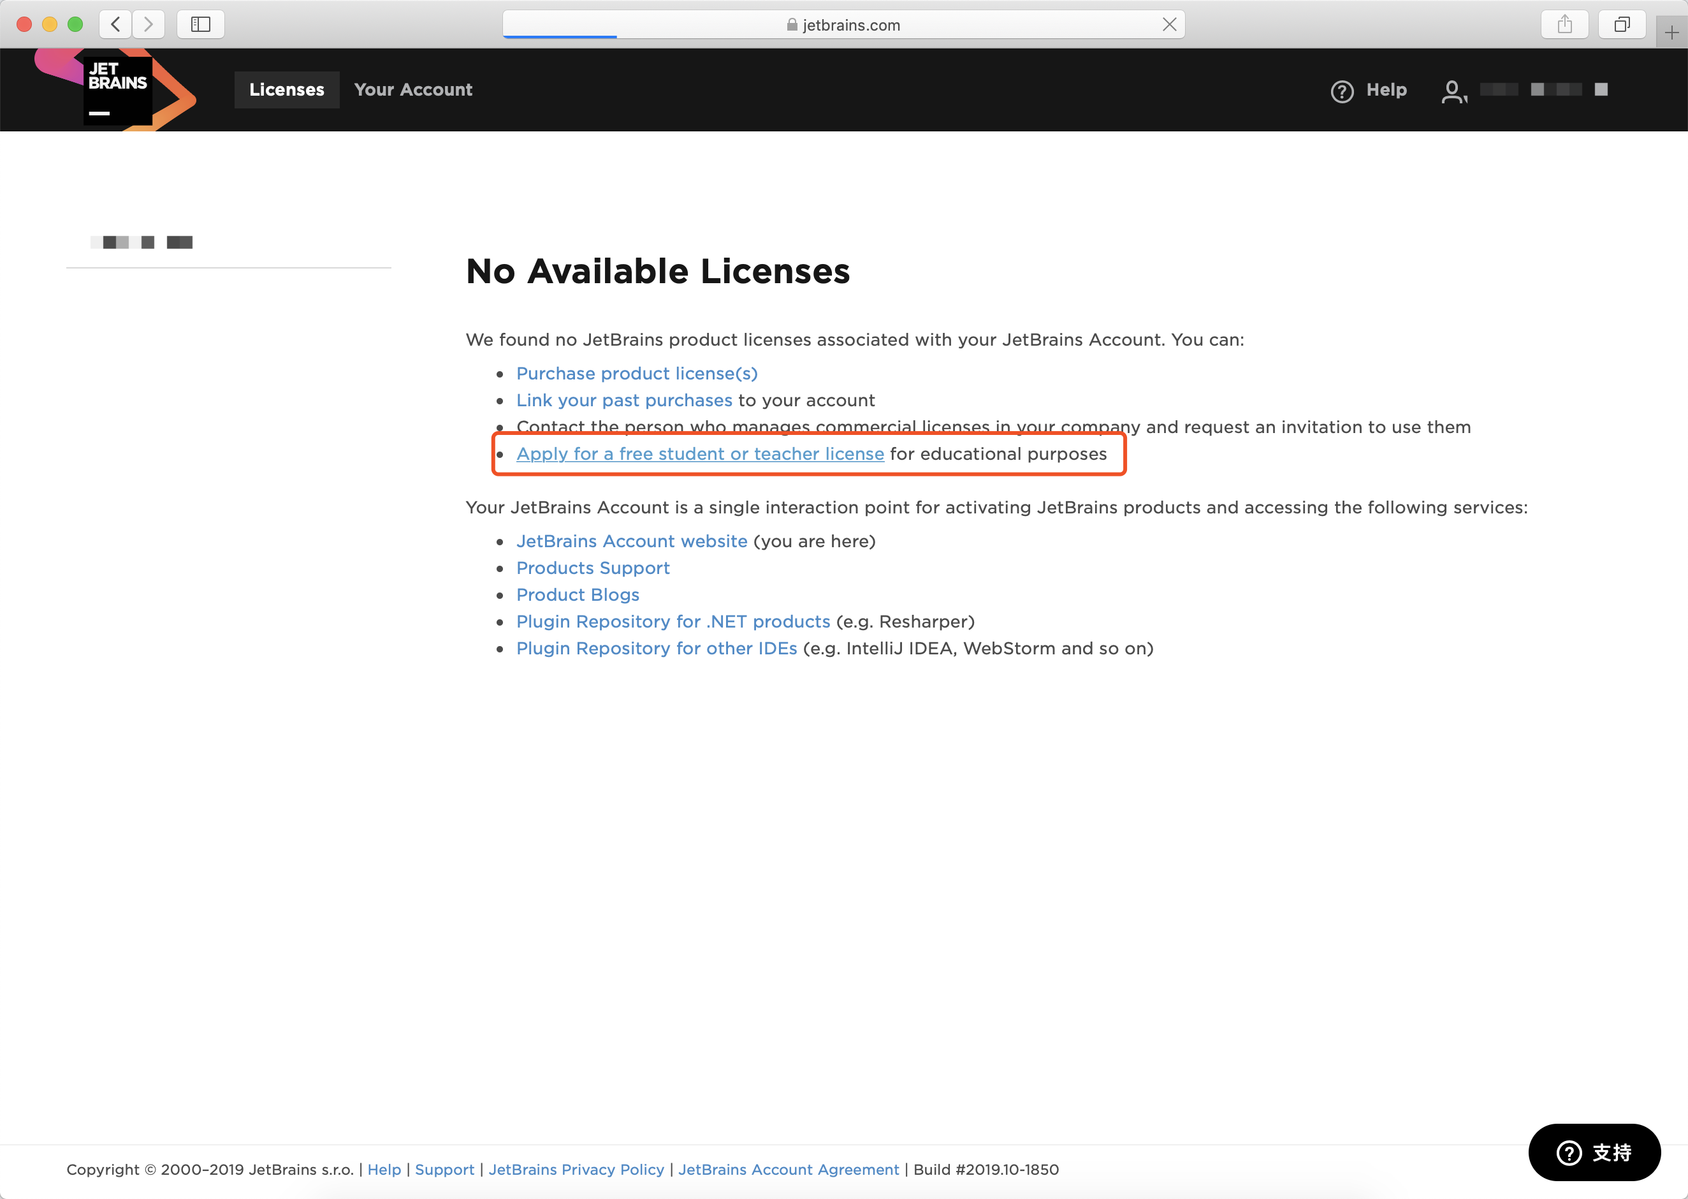Click the address/URL input field
Viewport: 1688px width, 1199px height.
click(844, 25)
